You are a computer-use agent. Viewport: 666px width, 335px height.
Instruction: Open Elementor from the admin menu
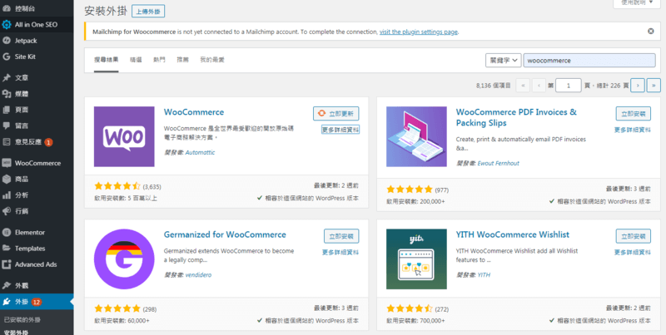point(29,233)
